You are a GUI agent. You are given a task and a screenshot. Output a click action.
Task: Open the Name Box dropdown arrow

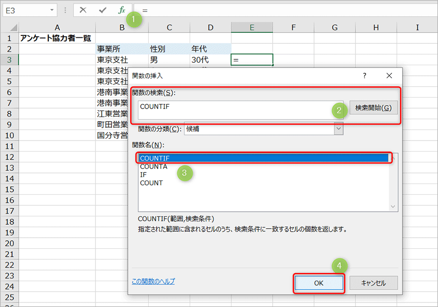(x=53, y=10)
